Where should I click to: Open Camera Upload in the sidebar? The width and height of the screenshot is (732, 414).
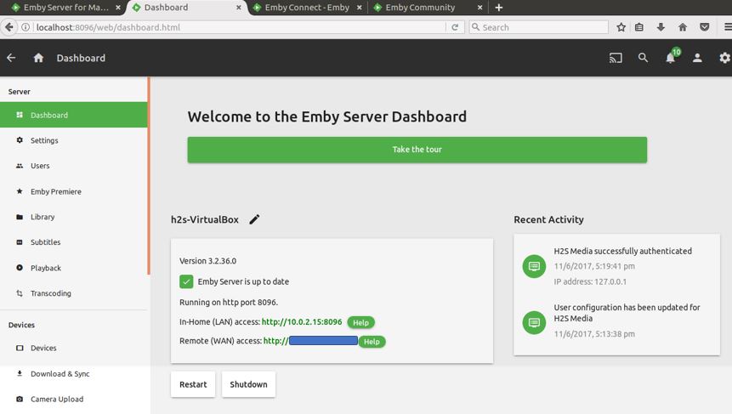[74, 399]
